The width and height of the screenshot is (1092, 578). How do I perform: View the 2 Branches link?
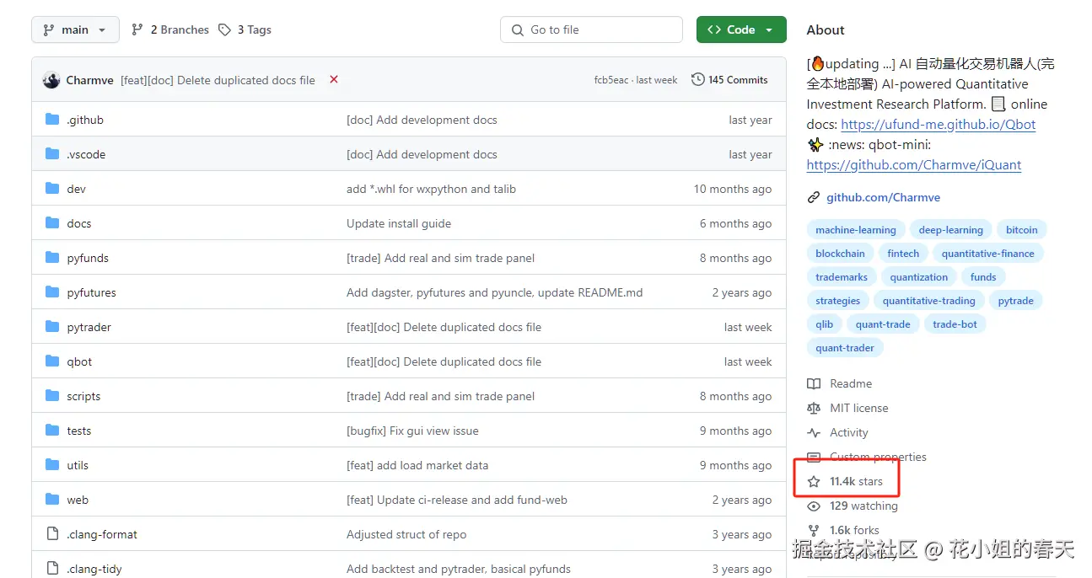click(x=169, y=29)
